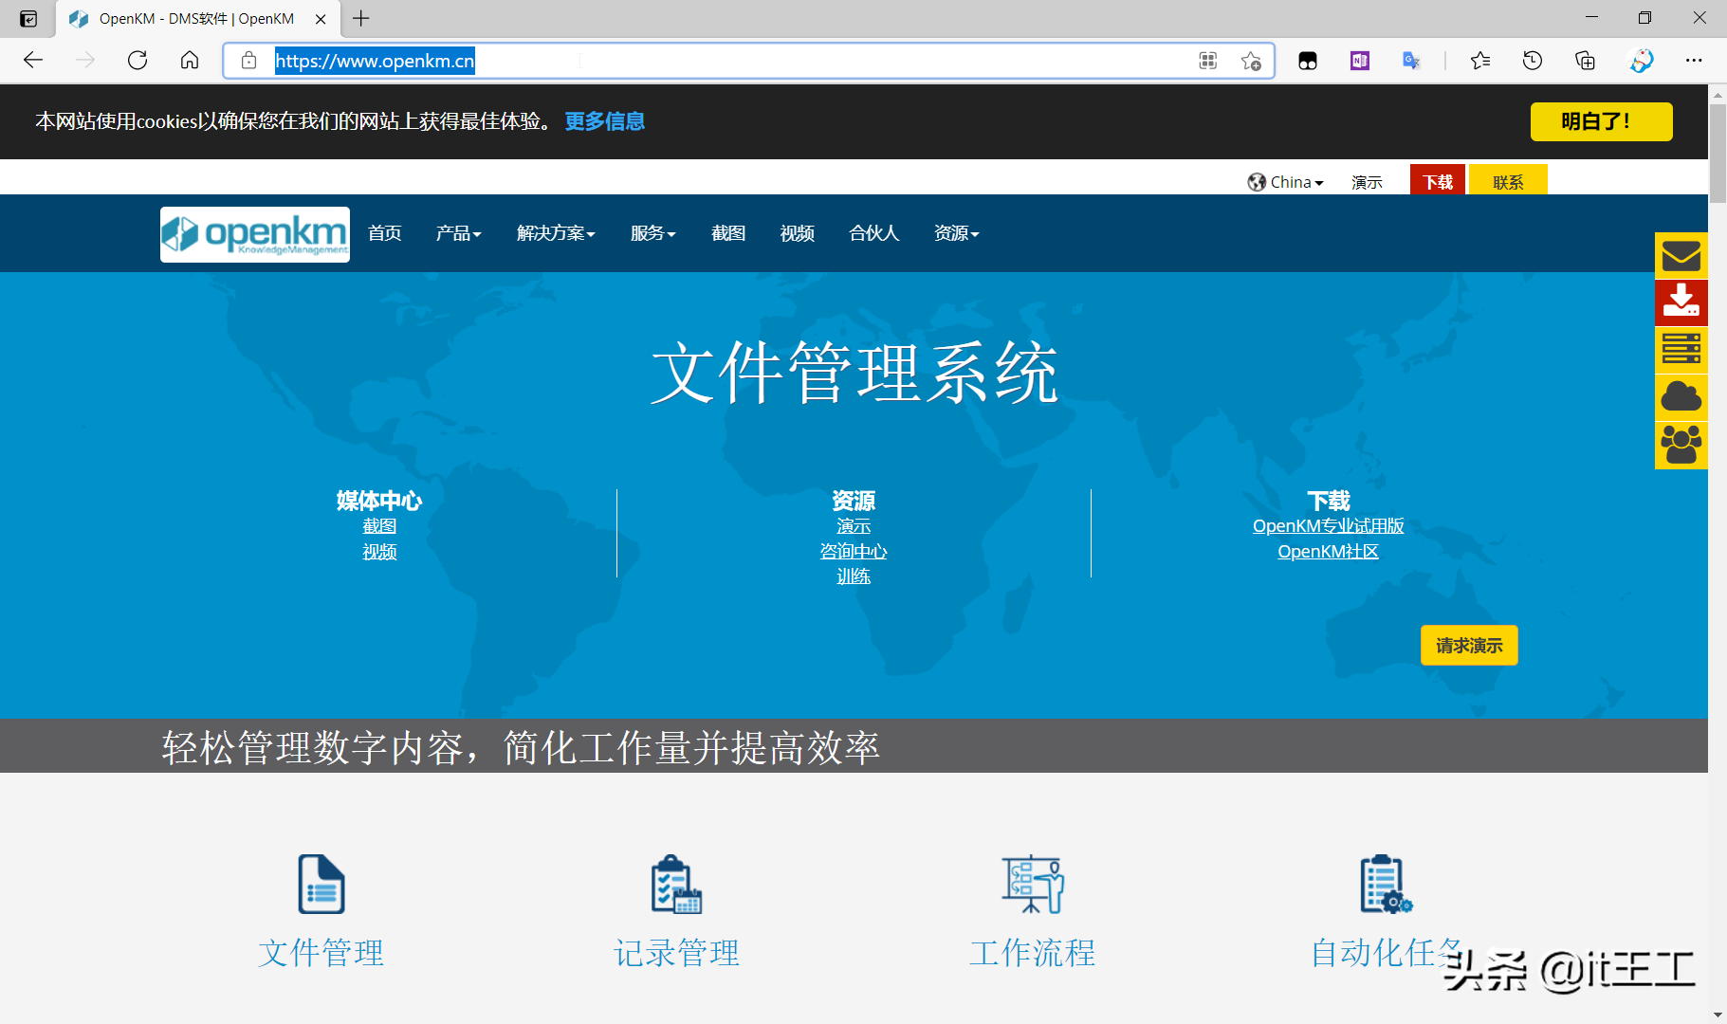Click the black extension icon beside address bar
1727x1024 pixels.
pos(1308,61)
